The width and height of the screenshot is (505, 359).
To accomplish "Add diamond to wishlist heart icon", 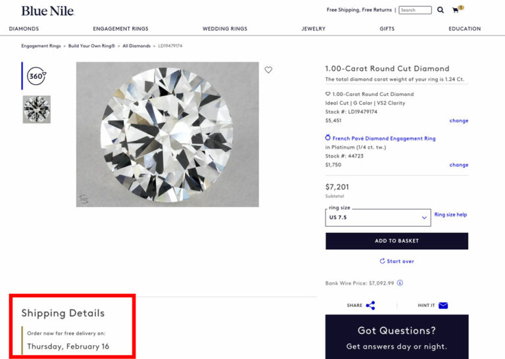I will (x=268, y=70).
